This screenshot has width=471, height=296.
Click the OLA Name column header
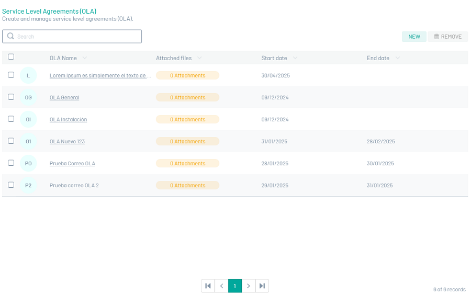pyautogui.click(x=63, y=58)
